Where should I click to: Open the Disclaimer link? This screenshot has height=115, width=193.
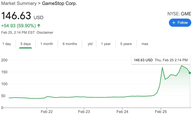(45, 33)
